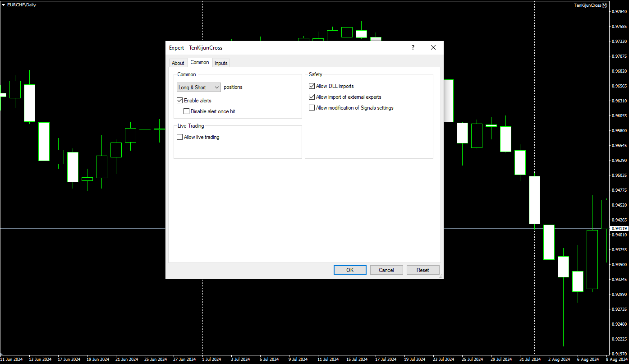
Task: Disable the Enable alerts checkbox
Action: 180,101
